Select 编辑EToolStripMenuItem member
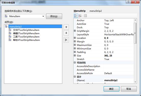The width and height of the screenshot is (141, 96). [x=26, y=33]
